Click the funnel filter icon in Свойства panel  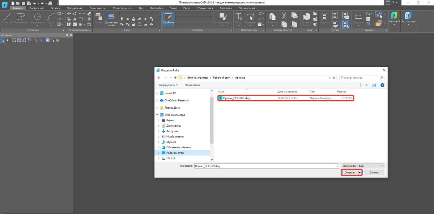pyautogui.click(x=29, y=40)
